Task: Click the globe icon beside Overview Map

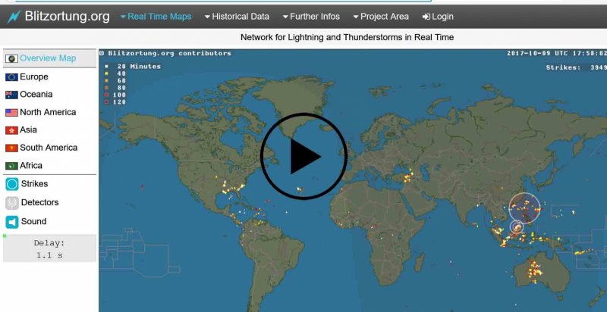Action: [11, 59]
